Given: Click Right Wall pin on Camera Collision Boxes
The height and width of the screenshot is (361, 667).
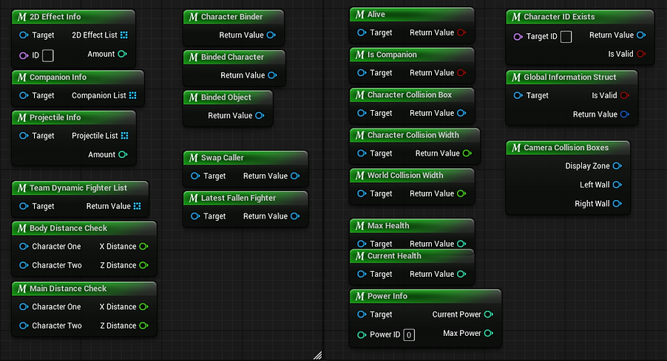Looking at the screenshot, I should coord(617,204).
